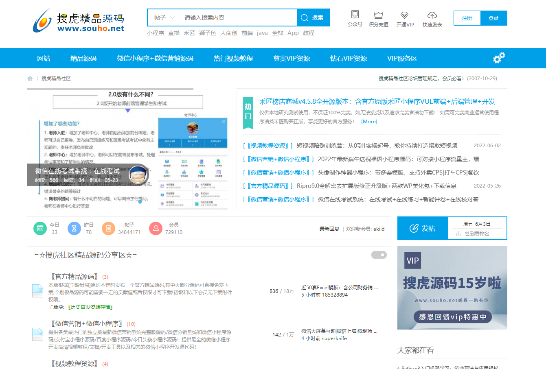Click the 昨日 hourglass stats icon

pos(74,229)
